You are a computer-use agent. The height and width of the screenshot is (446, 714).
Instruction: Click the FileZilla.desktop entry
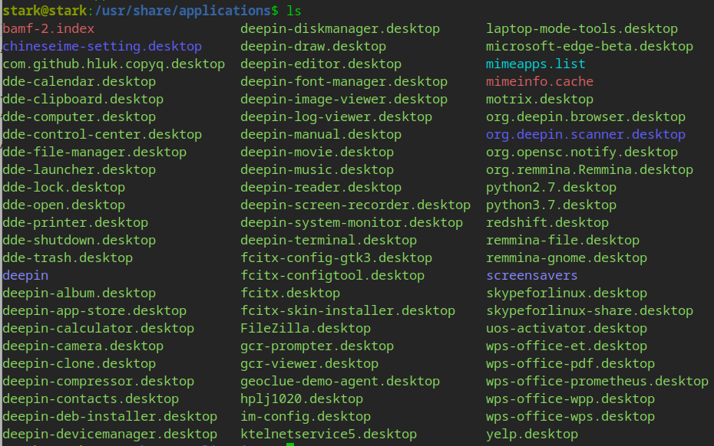tap(305, 329)
